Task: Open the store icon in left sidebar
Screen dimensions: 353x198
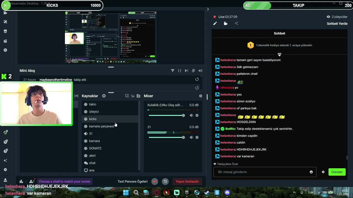Action: point(5,31)
